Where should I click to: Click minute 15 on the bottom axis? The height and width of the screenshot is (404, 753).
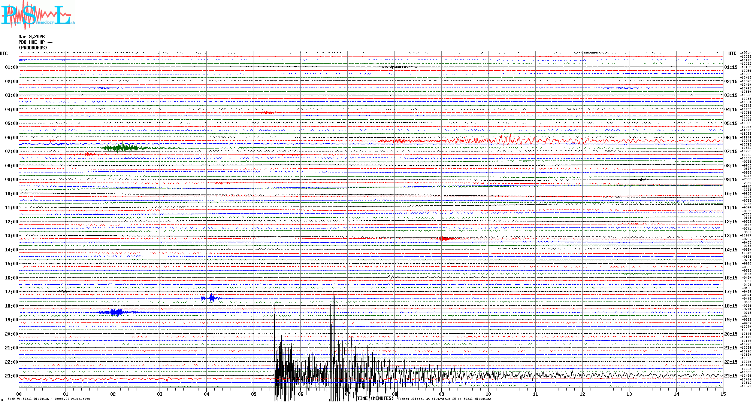tap(723, 394)
